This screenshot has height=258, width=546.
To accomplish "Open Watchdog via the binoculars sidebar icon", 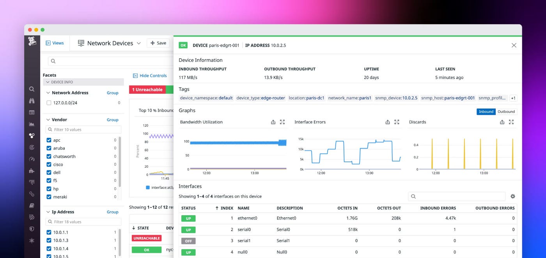I will pyautogui.click(x=32, y=100).
